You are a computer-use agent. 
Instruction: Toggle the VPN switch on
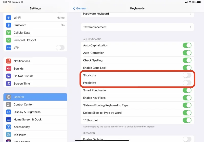[60, 48]
